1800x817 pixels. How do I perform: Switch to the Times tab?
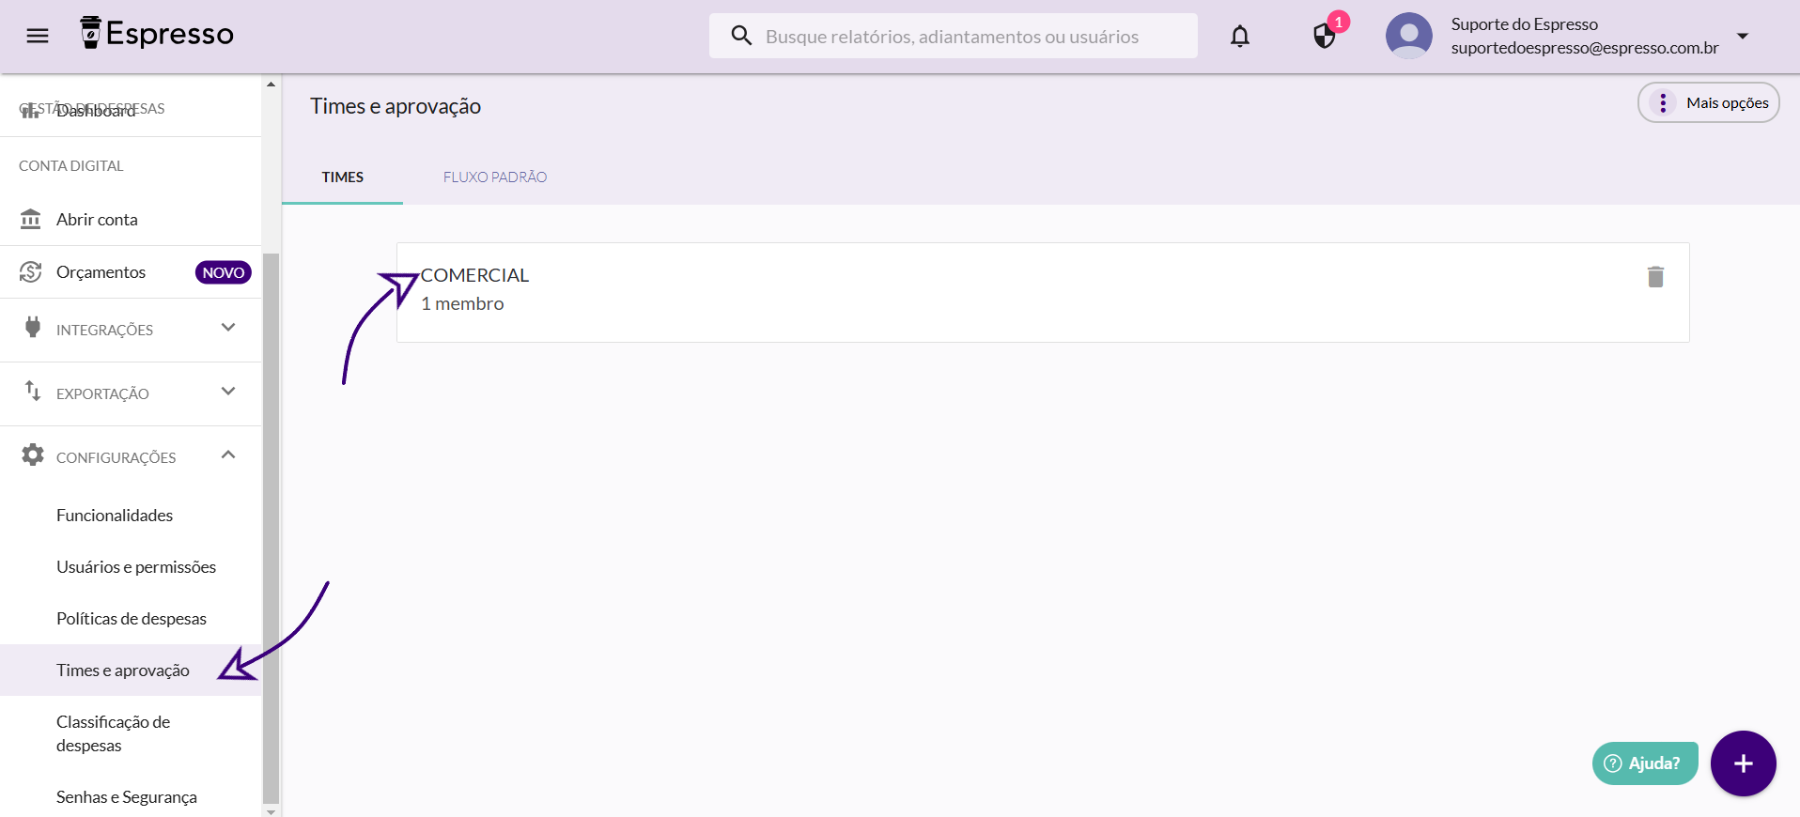pyautogui.click(x=343, y=177)
